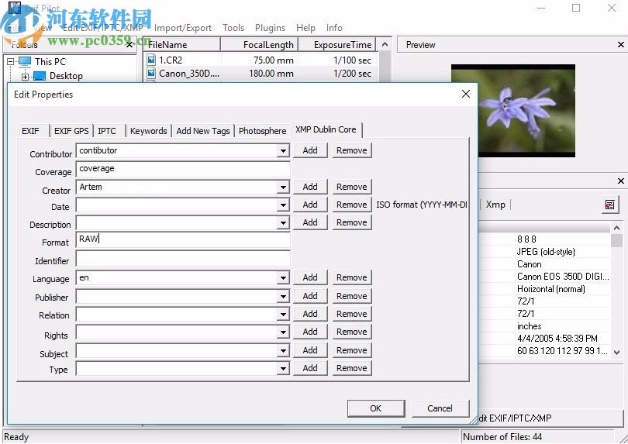This screenshot has width=628, height=444.
Task: Click the Edit EXIF/IPTC/XMP button at bottom right
Action: [x=550, y=418]
